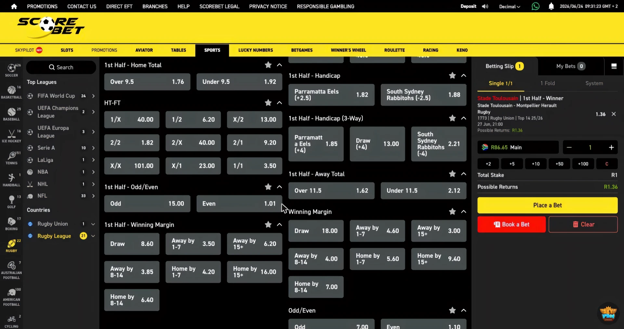Increase stake with the plus button
This screenshot has width=624, height=329.
click(x=611, y=148)
